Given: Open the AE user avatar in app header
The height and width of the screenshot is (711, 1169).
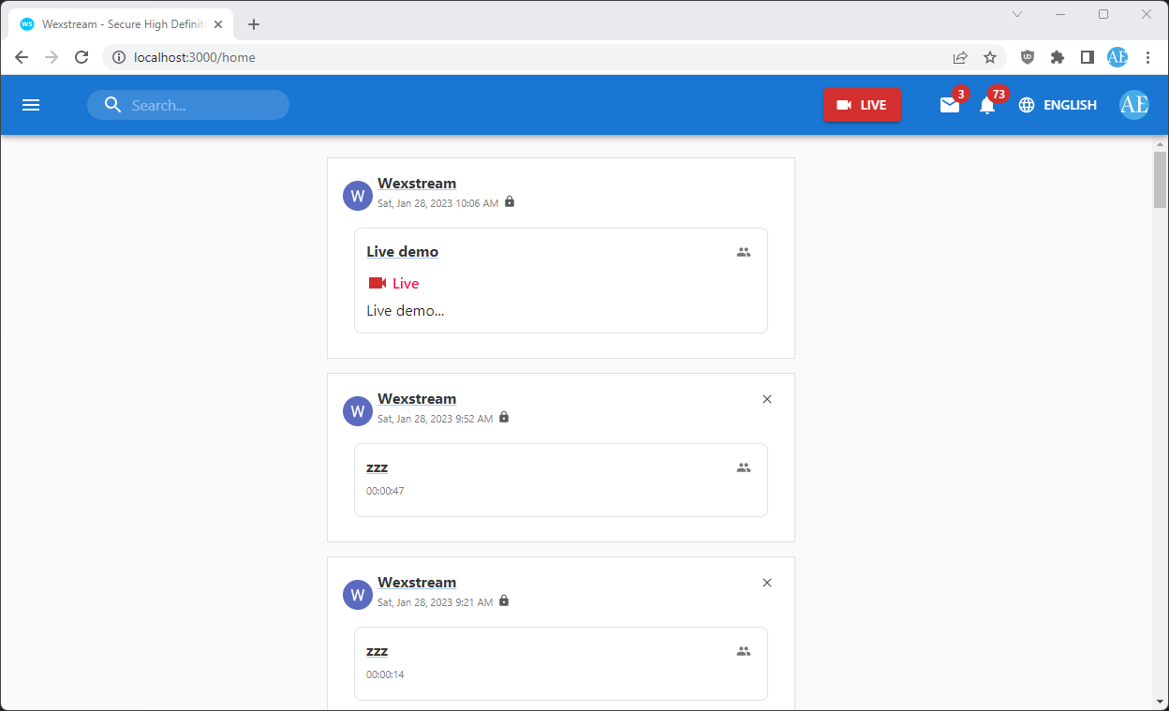Looking at the screenshot, I should coord(1134,105).
